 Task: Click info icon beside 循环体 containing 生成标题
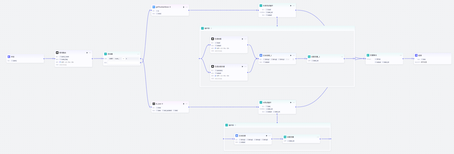click(x=211, y=28)
